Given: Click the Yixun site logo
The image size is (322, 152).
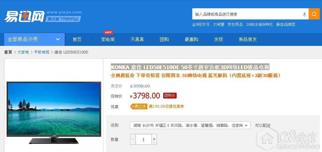Looking at the screenshot, I should click(x=24, y=16).
